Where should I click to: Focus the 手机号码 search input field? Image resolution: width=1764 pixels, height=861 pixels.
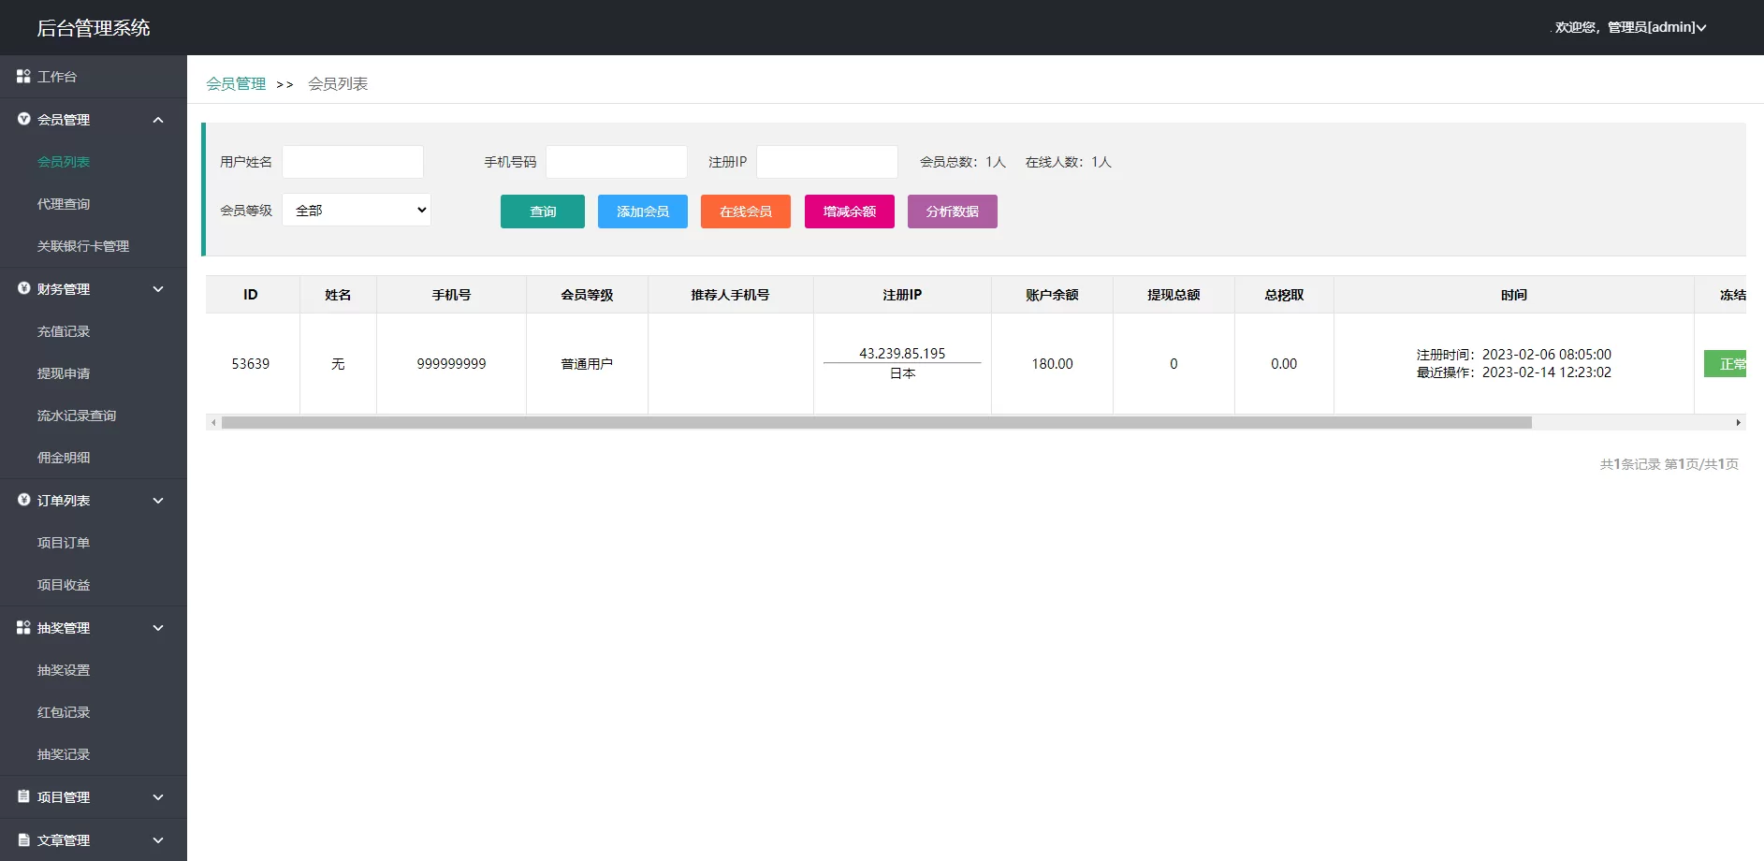616,162
